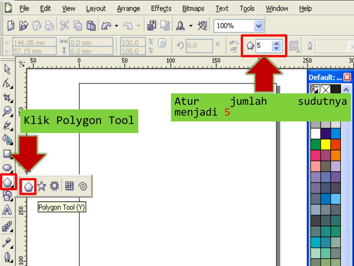This screenshot has width=354, height=266.
Task: Open the Undo history dropdown arrow
Action: tap(117, 26)
